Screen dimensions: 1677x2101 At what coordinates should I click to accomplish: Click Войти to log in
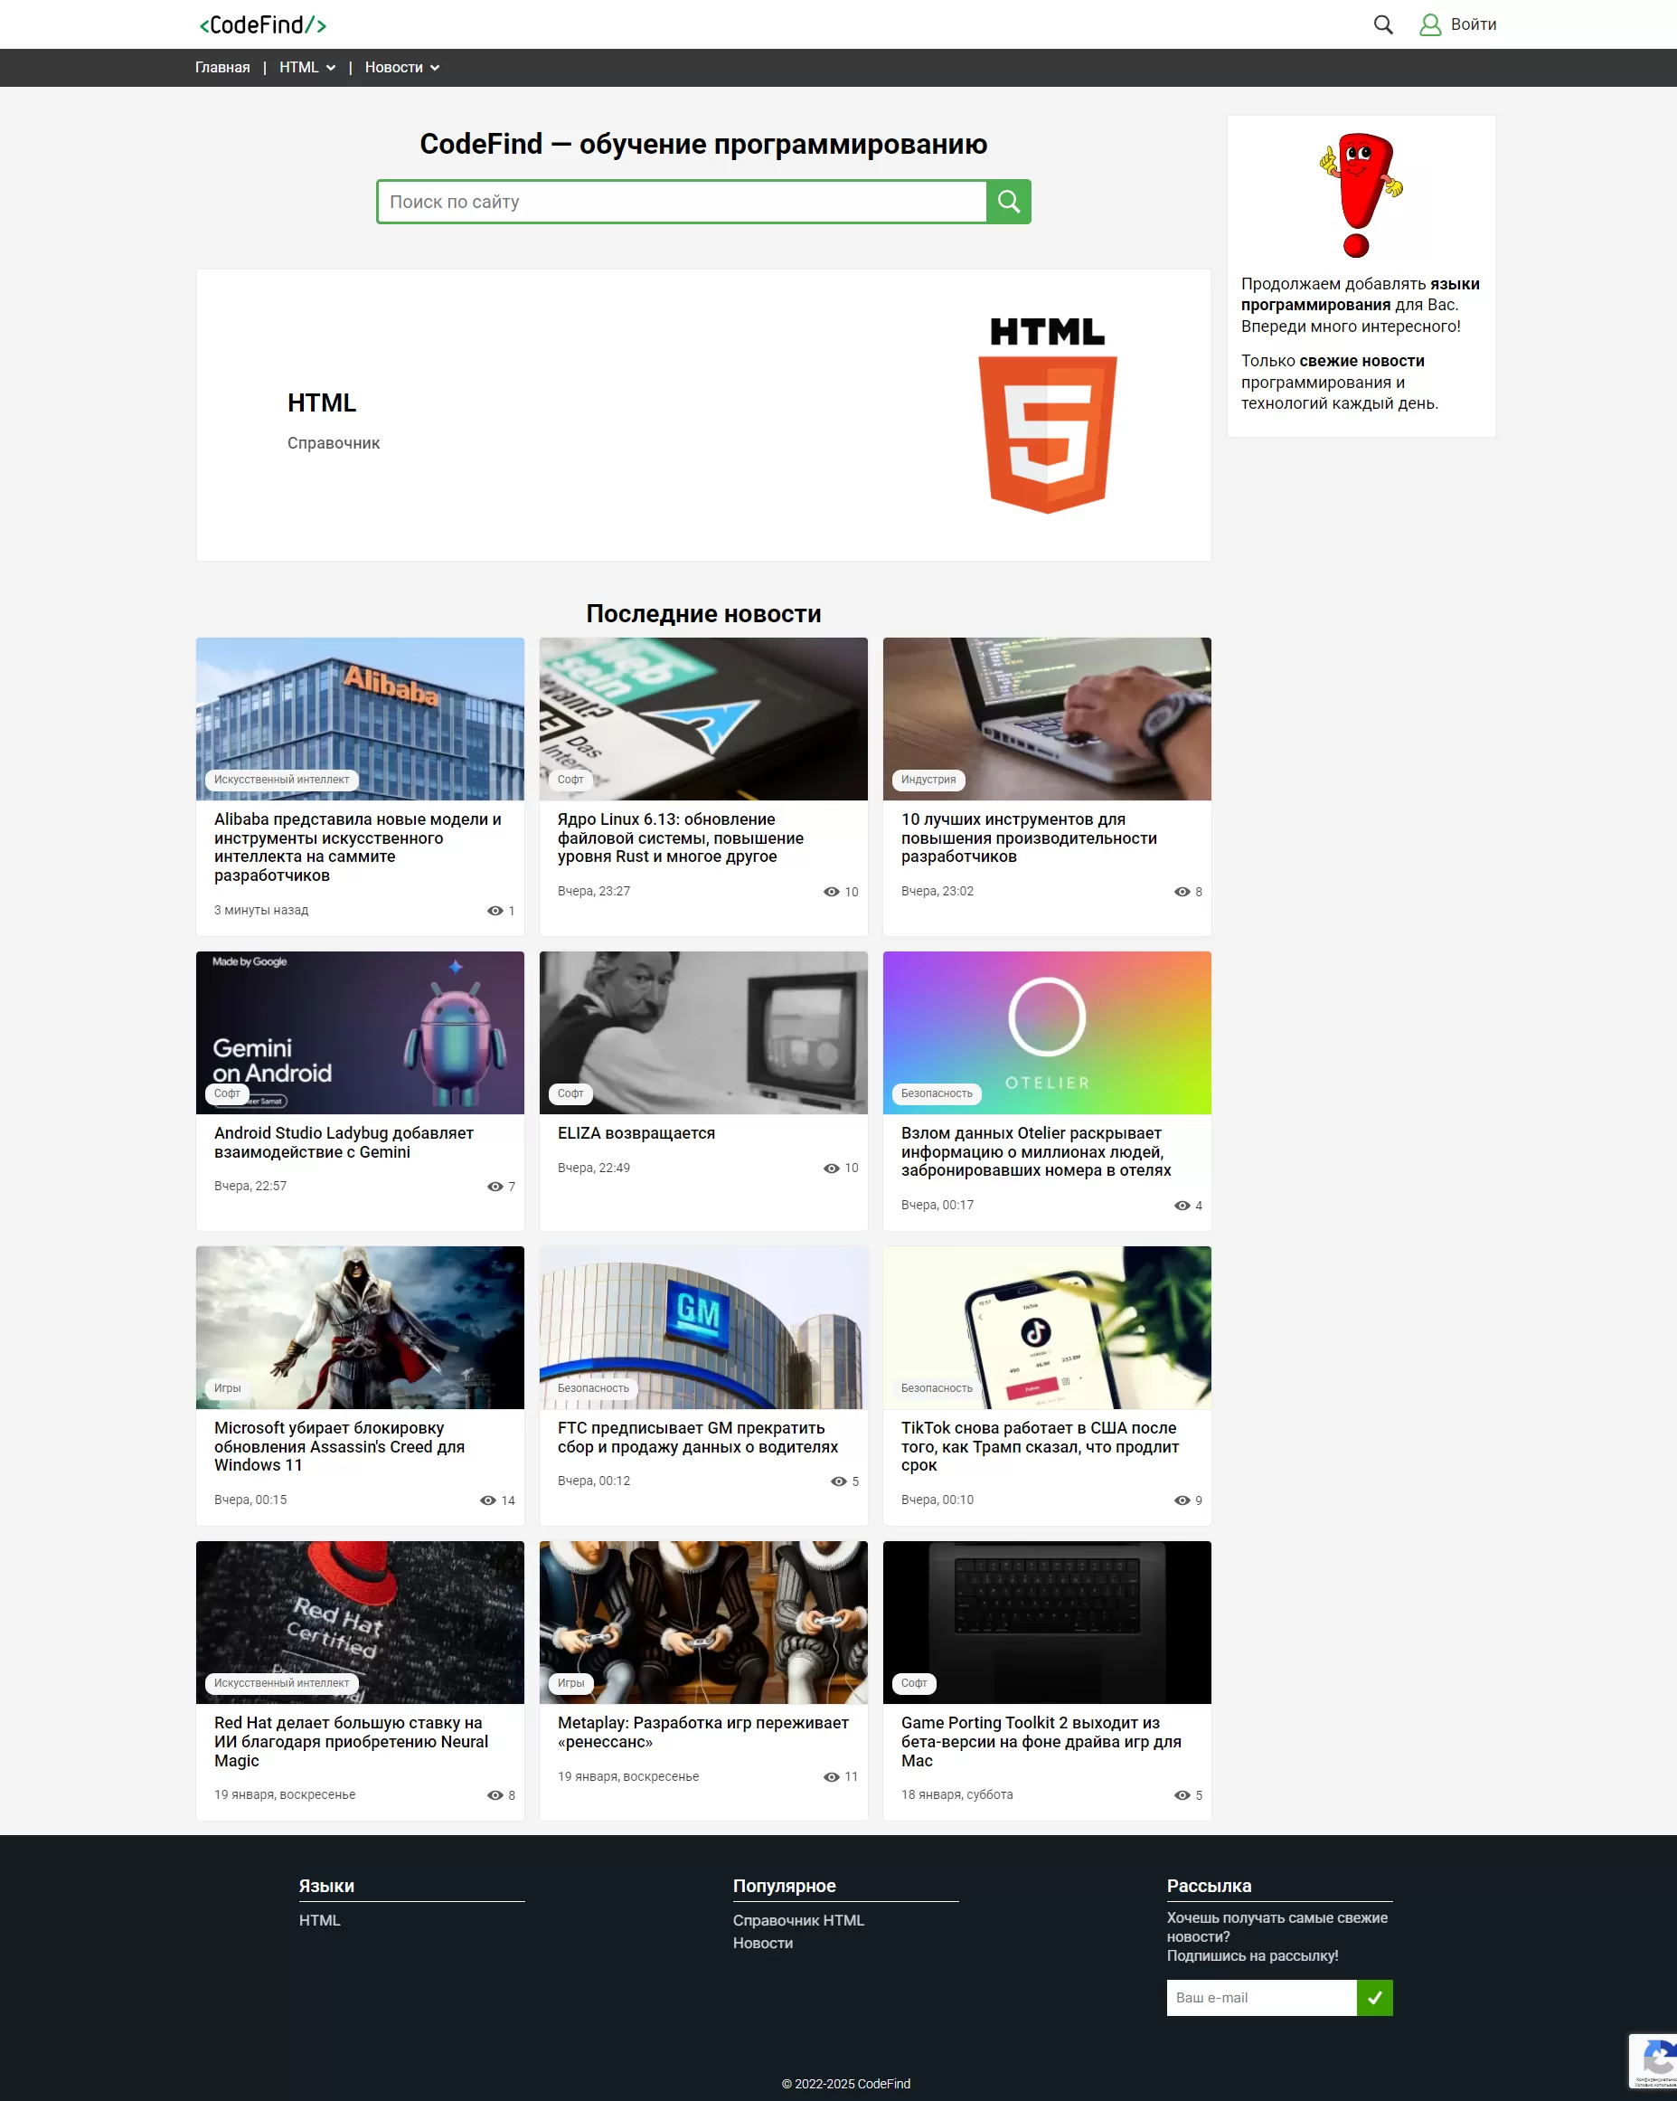(1473, 24)
